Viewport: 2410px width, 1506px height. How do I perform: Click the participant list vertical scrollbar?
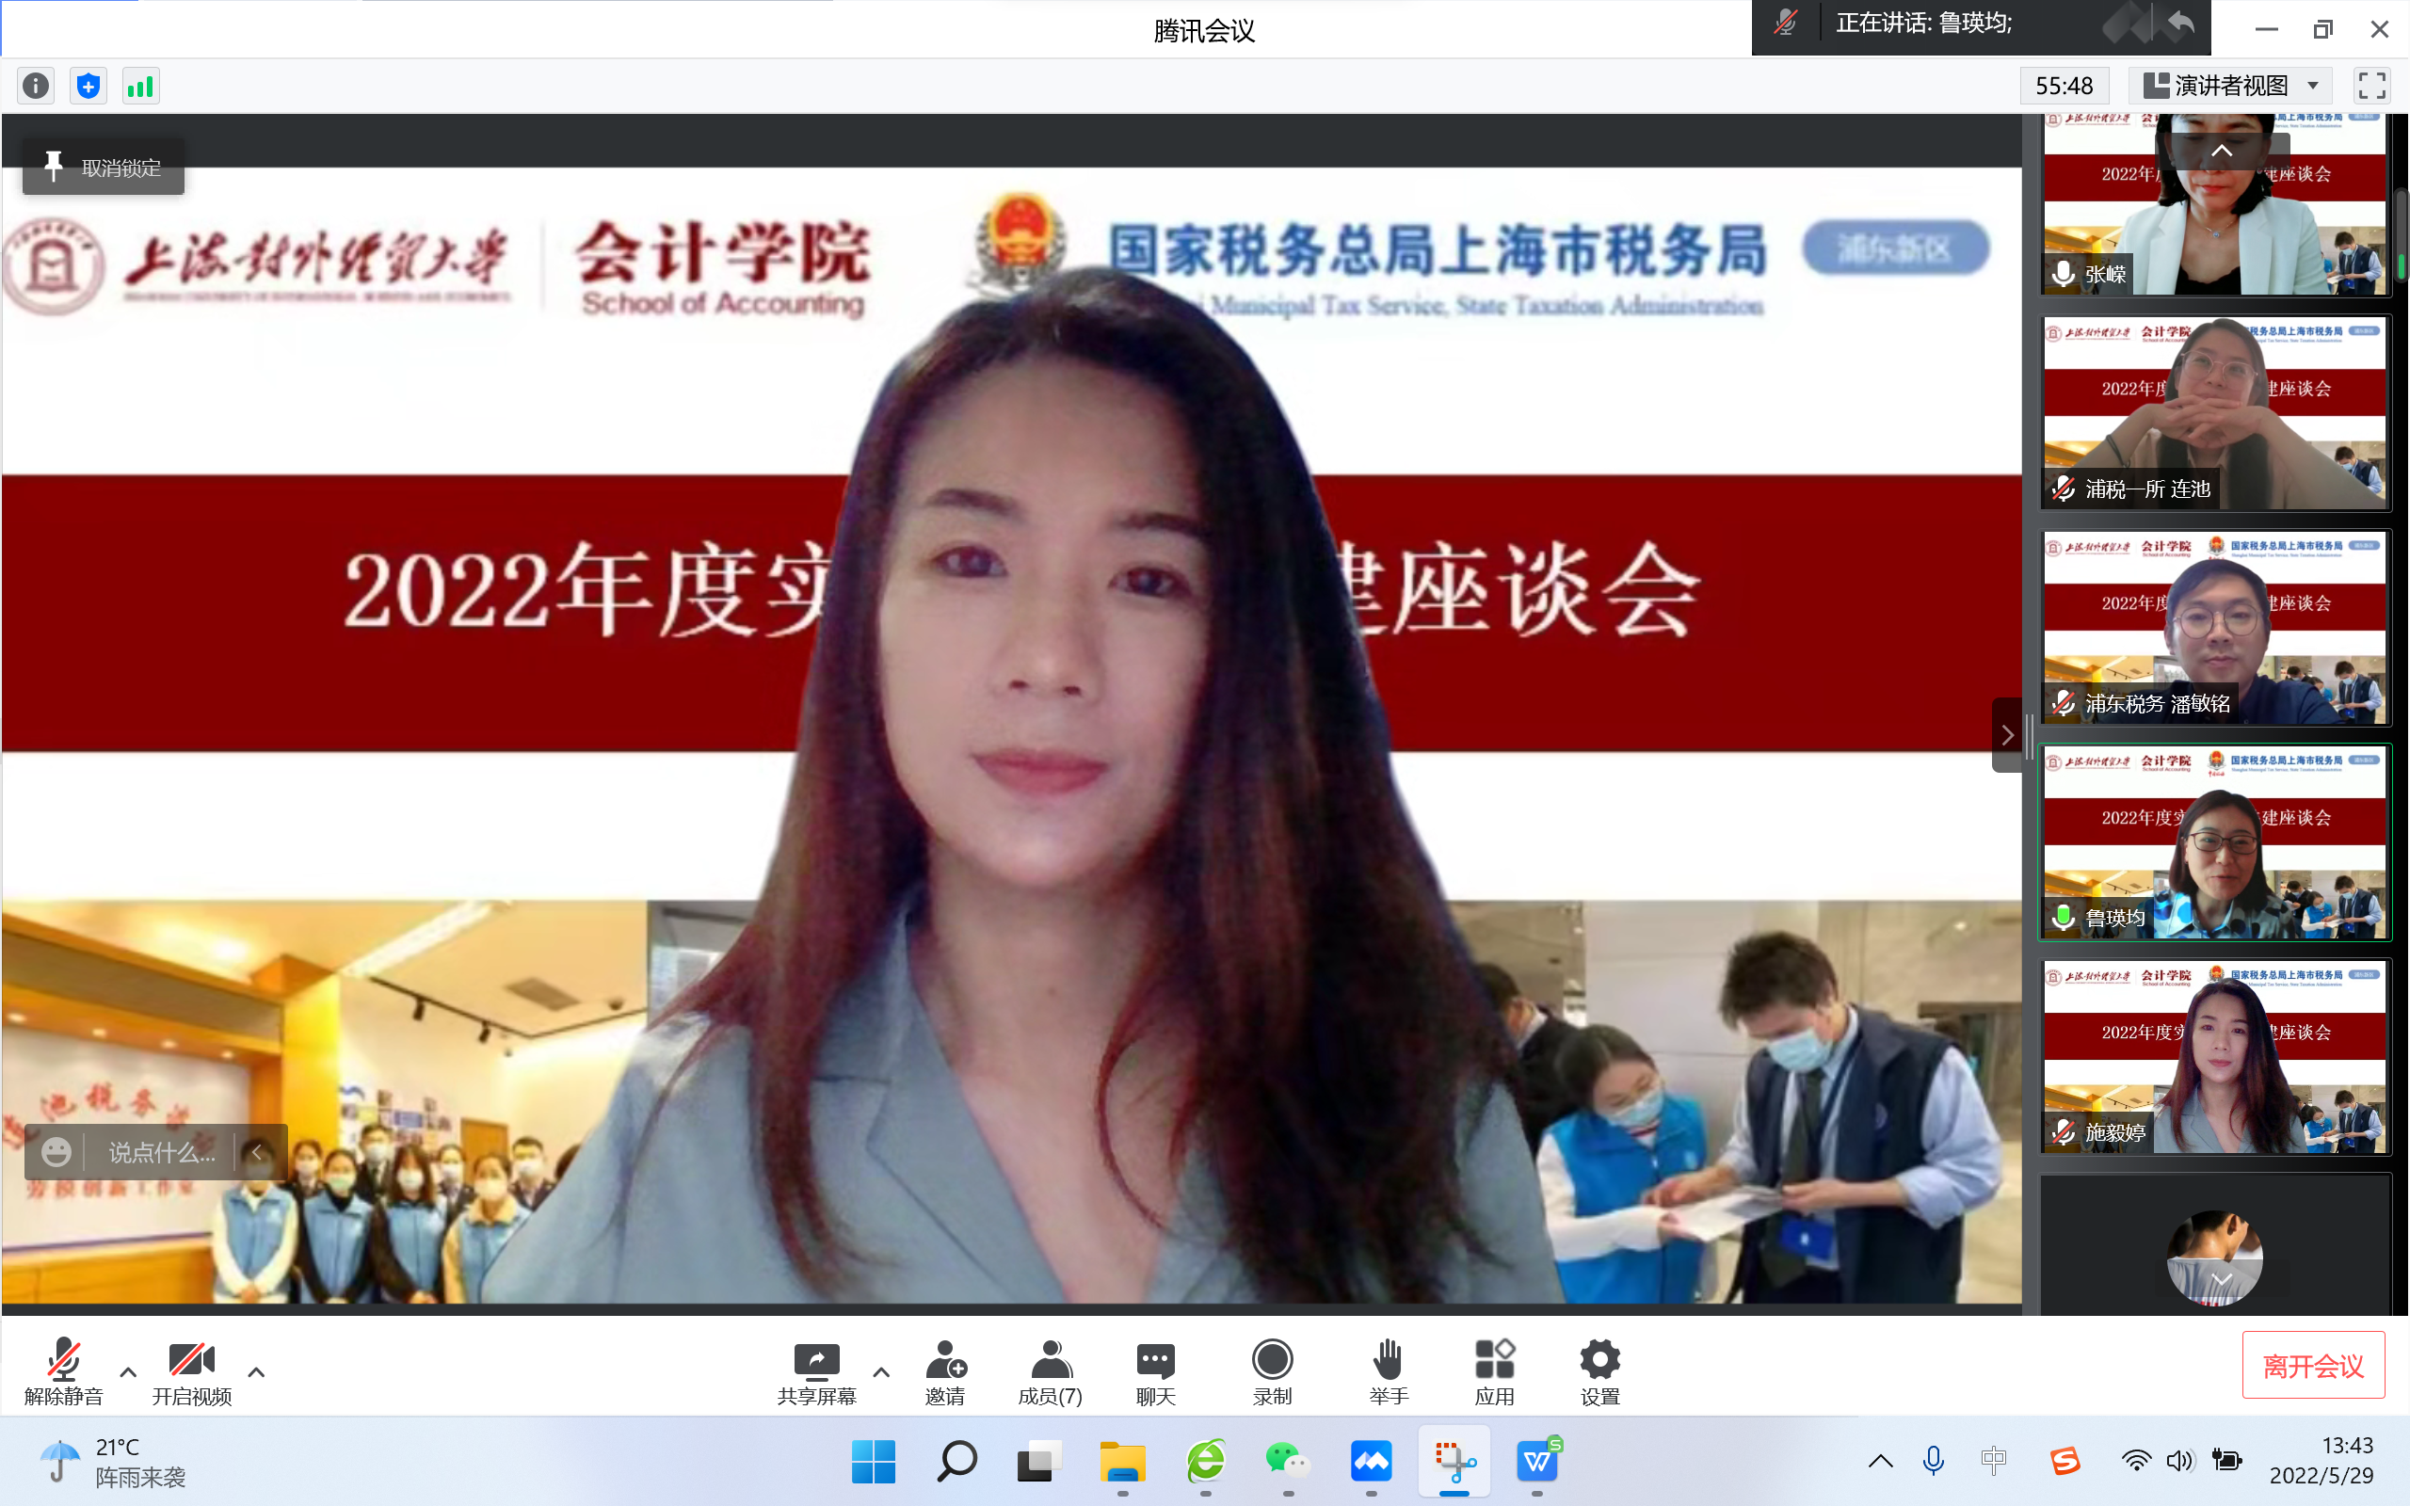click(2401, 234)
